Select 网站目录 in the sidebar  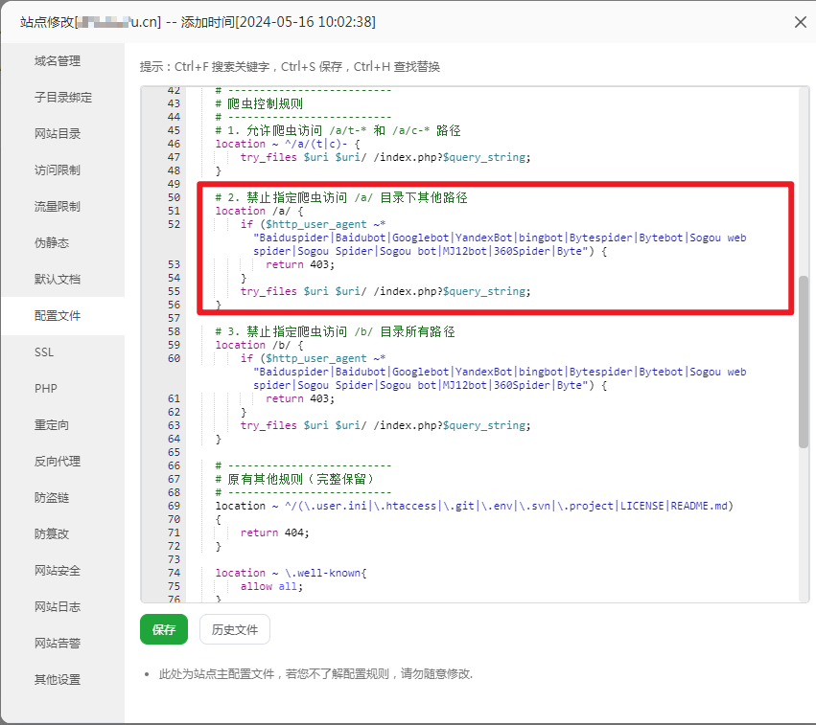click(58, 134)
